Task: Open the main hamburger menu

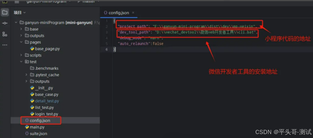Action: (17, 2)
